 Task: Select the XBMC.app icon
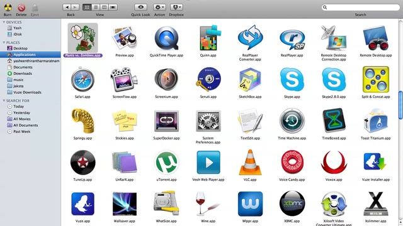click(x=292, y=203)
